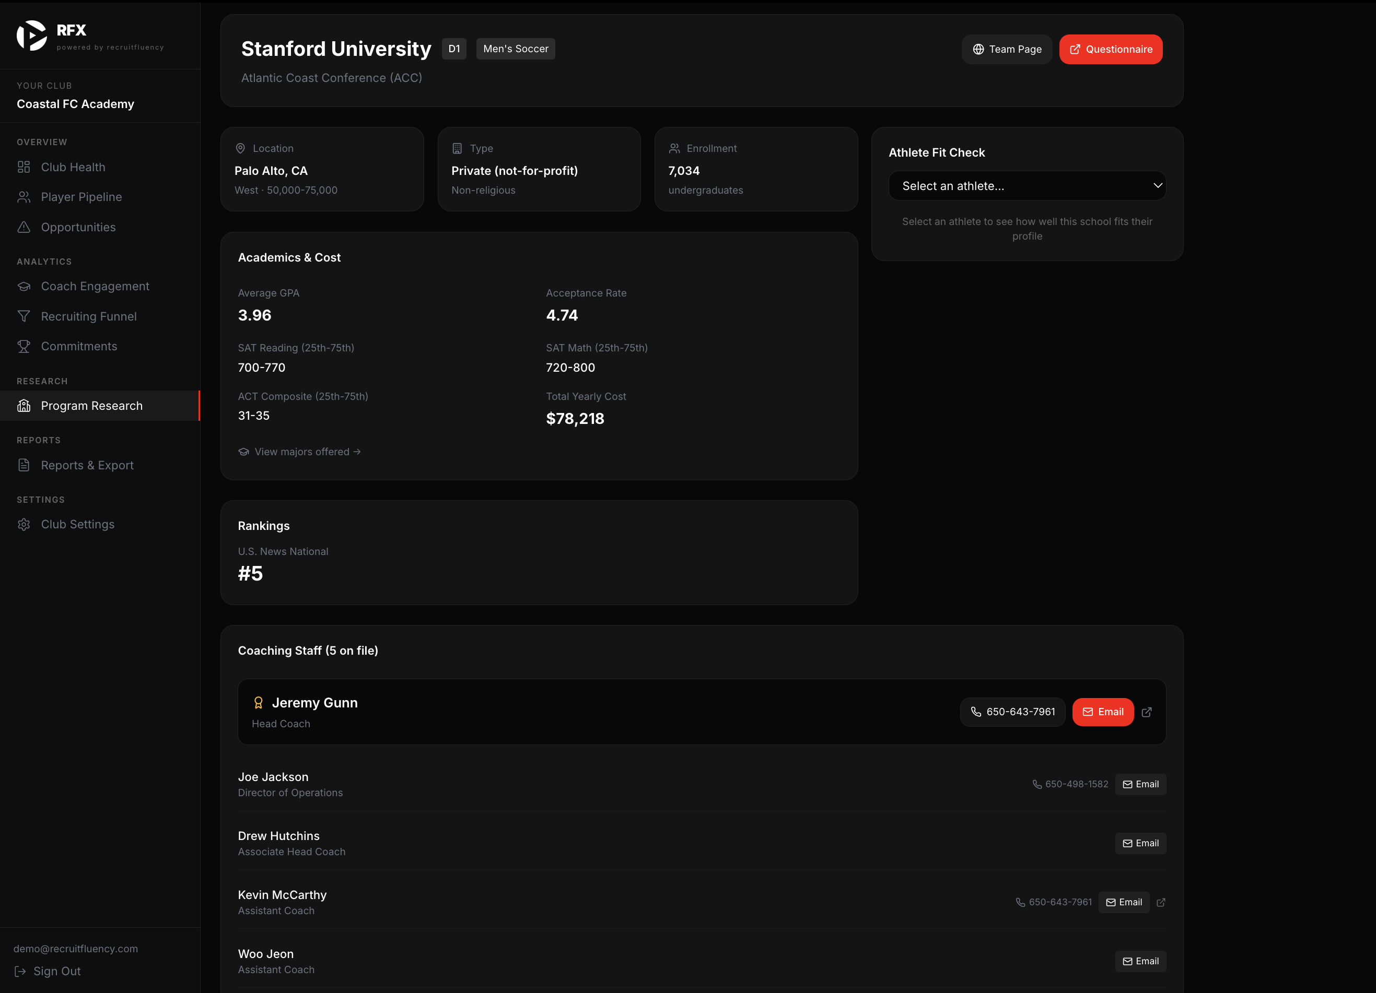Click the 4.74 acceptance rate value
The width and height of the screenshot is (1376, 993).
point(561,315)
